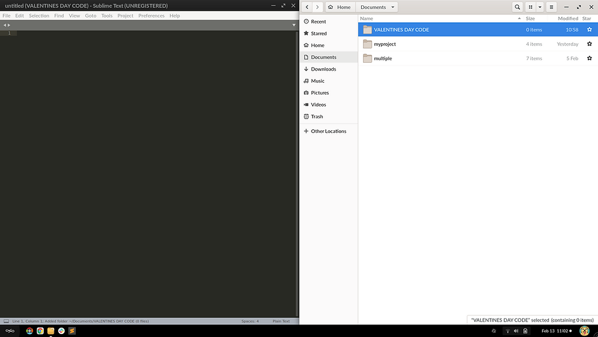Open the Files app icon in the taskbar

point(51,331)
